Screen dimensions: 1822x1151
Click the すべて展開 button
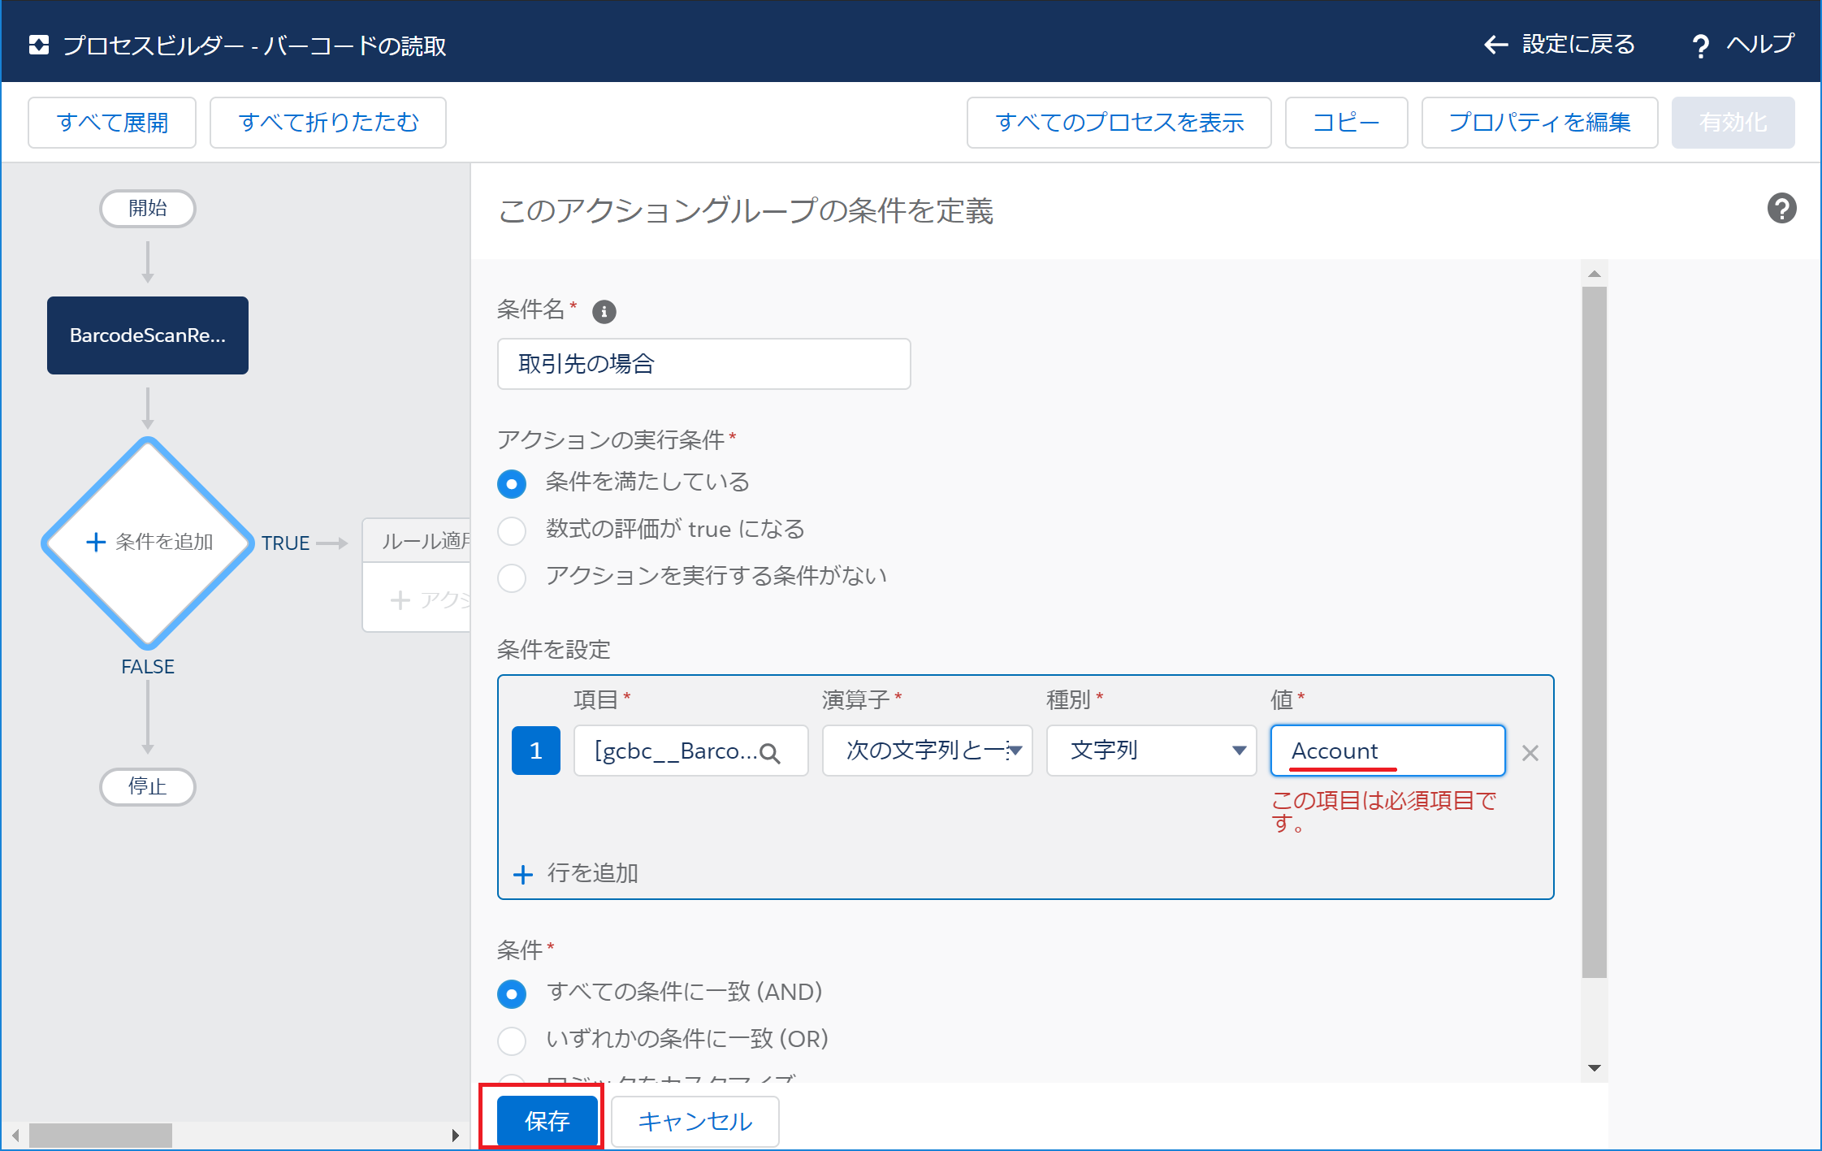click(112, 123)
